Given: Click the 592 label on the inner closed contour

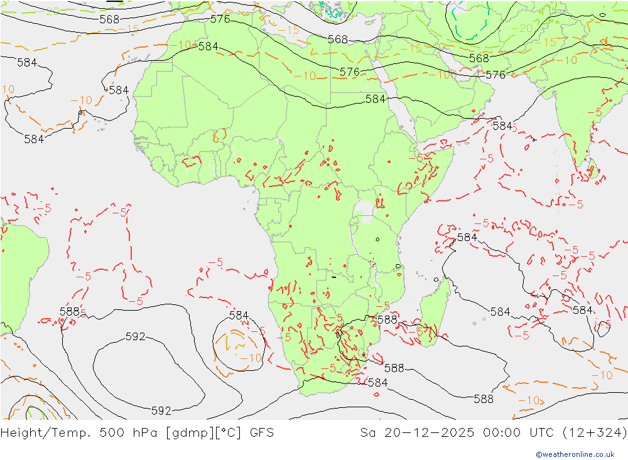Looking at the screenshot, I should tap(136, 337).
